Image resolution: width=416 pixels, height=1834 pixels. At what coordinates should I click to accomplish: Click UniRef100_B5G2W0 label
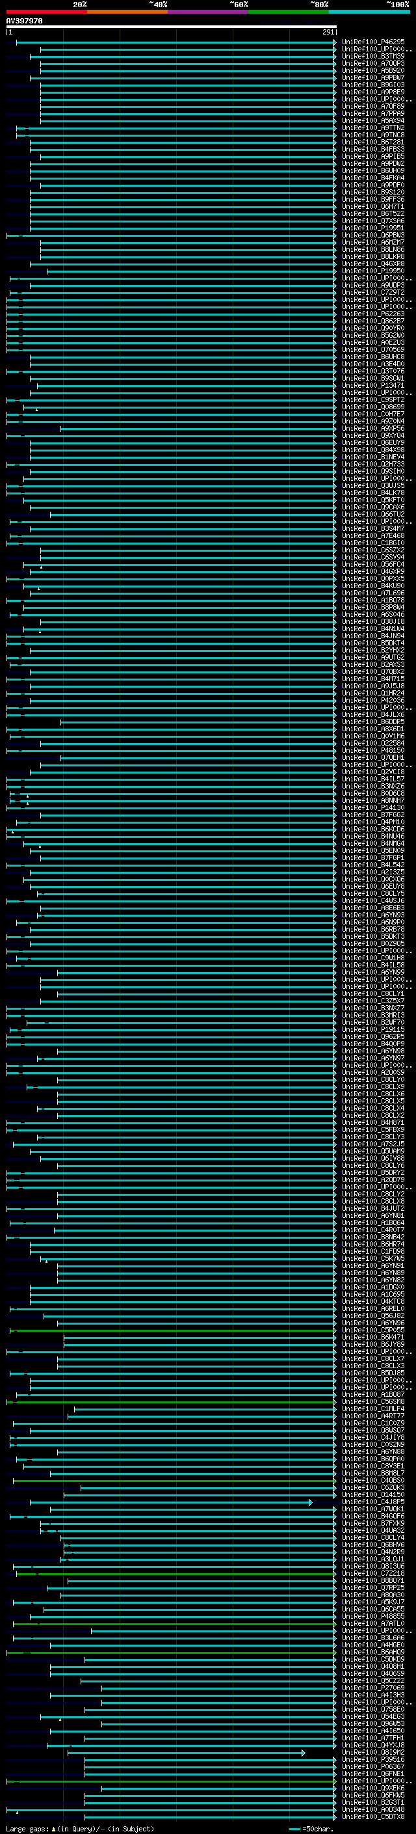[x=372, y=334]
